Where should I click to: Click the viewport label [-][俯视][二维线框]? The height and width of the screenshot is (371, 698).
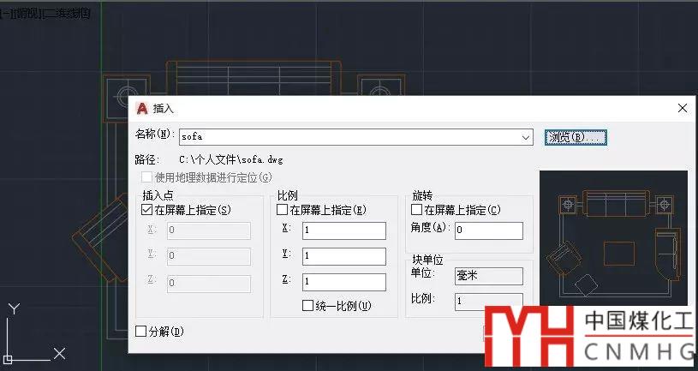click(x=45, y=14)
